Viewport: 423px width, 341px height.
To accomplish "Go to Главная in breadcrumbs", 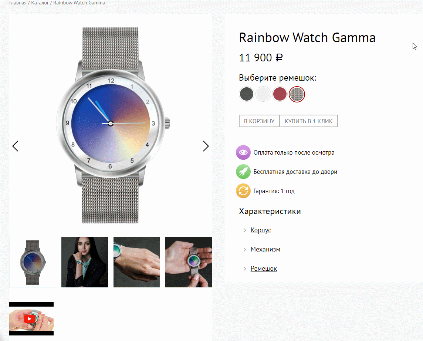I will tap(18, 3).
